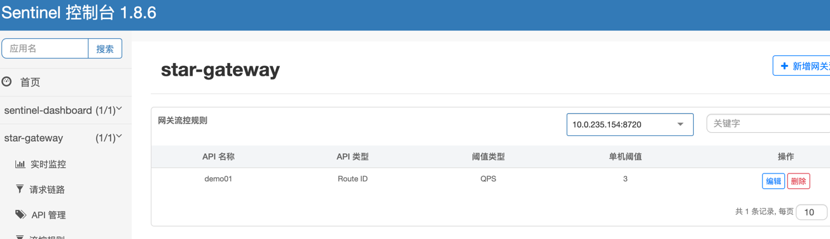
Task: Click the QPS threshold type cell
Action: [x=488, y=179]
